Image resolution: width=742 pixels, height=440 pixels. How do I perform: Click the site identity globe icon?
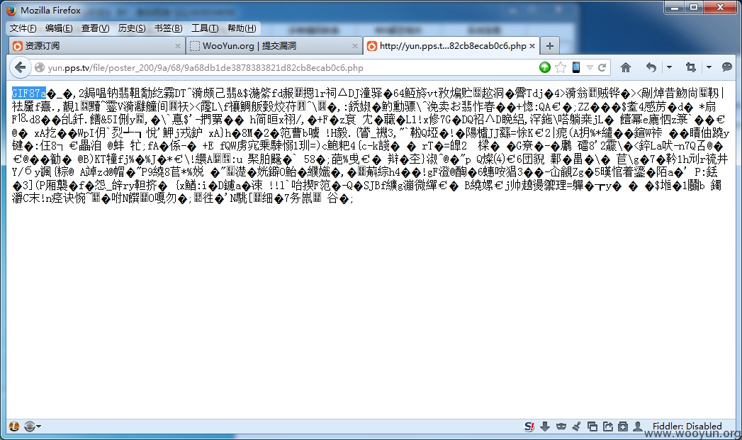click(39, 67)
